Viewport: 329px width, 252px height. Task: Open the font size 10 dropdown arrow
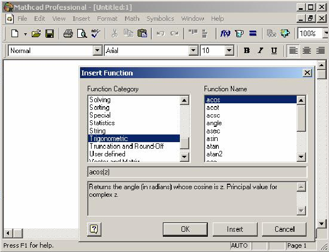(x=229, y=50)
